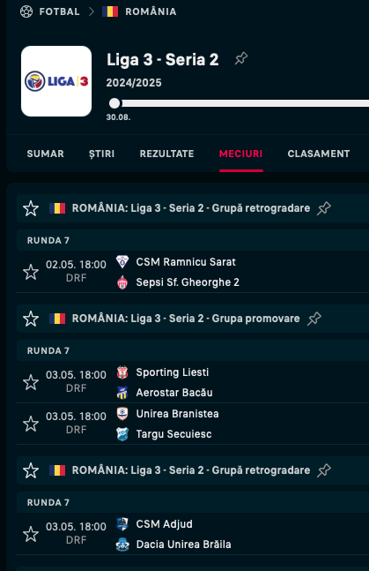
Task: Switch to the CLASAMENT tab
Action: point(319,154)
